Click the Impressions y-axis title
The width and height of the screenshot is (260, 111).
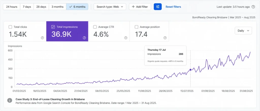15,46
